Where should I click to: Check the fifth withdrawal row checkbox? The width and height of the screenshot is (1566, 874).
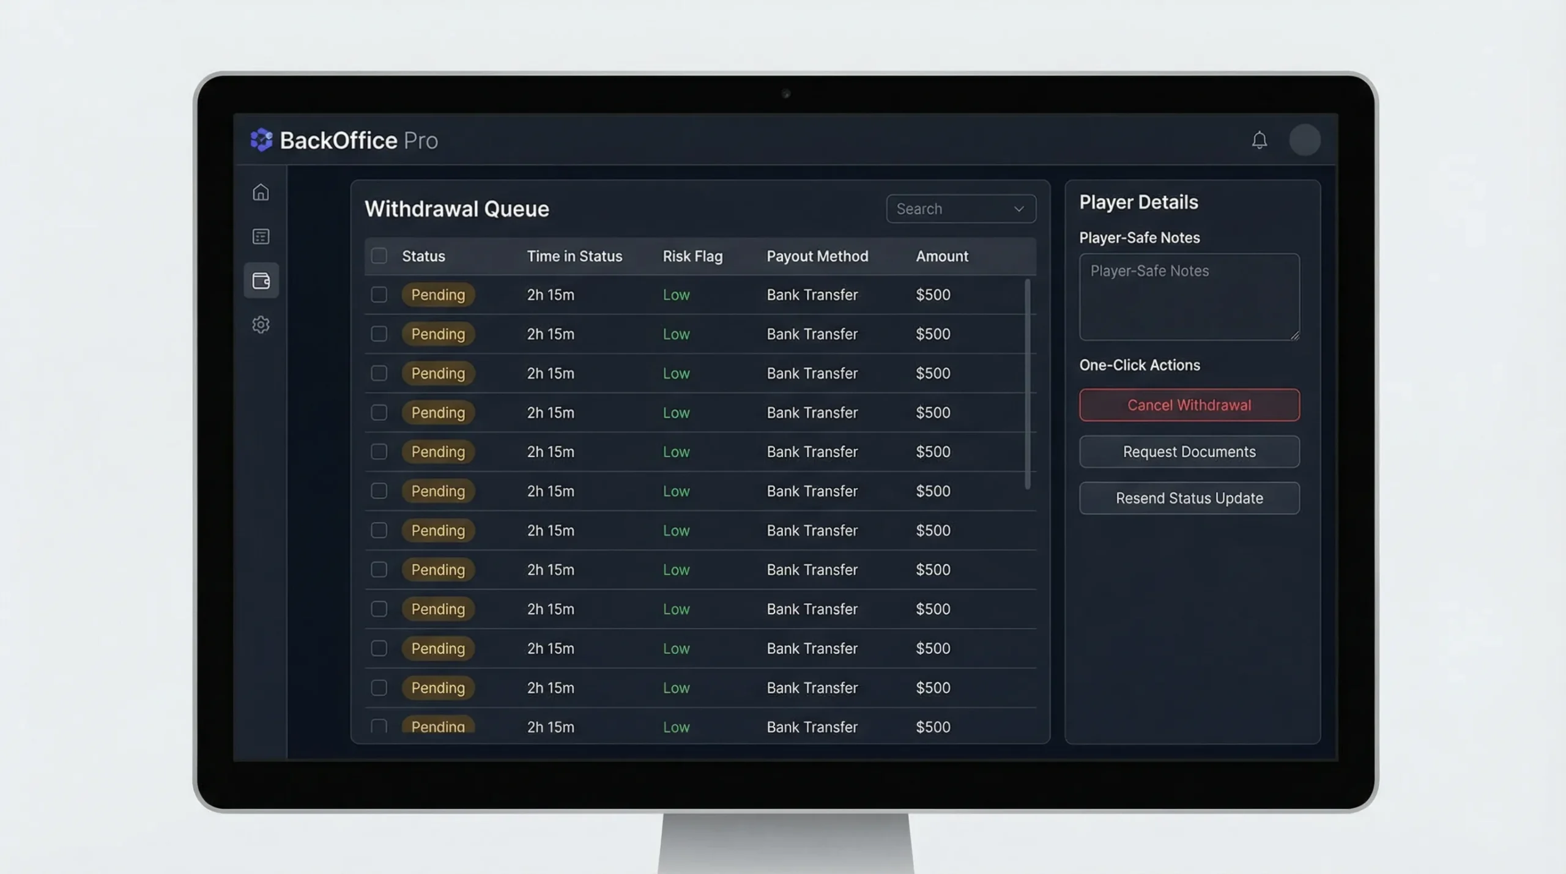click(379, 451)
